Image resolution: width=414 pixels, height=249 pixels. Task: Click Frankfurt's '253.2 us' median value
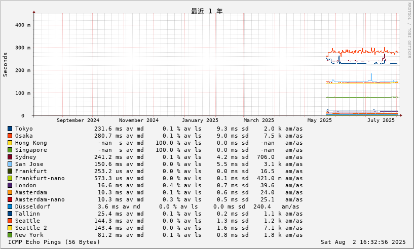click(108, 171)
